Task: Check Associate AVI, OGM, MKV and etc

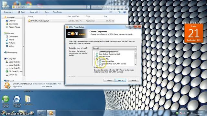Action: point(100,64)
